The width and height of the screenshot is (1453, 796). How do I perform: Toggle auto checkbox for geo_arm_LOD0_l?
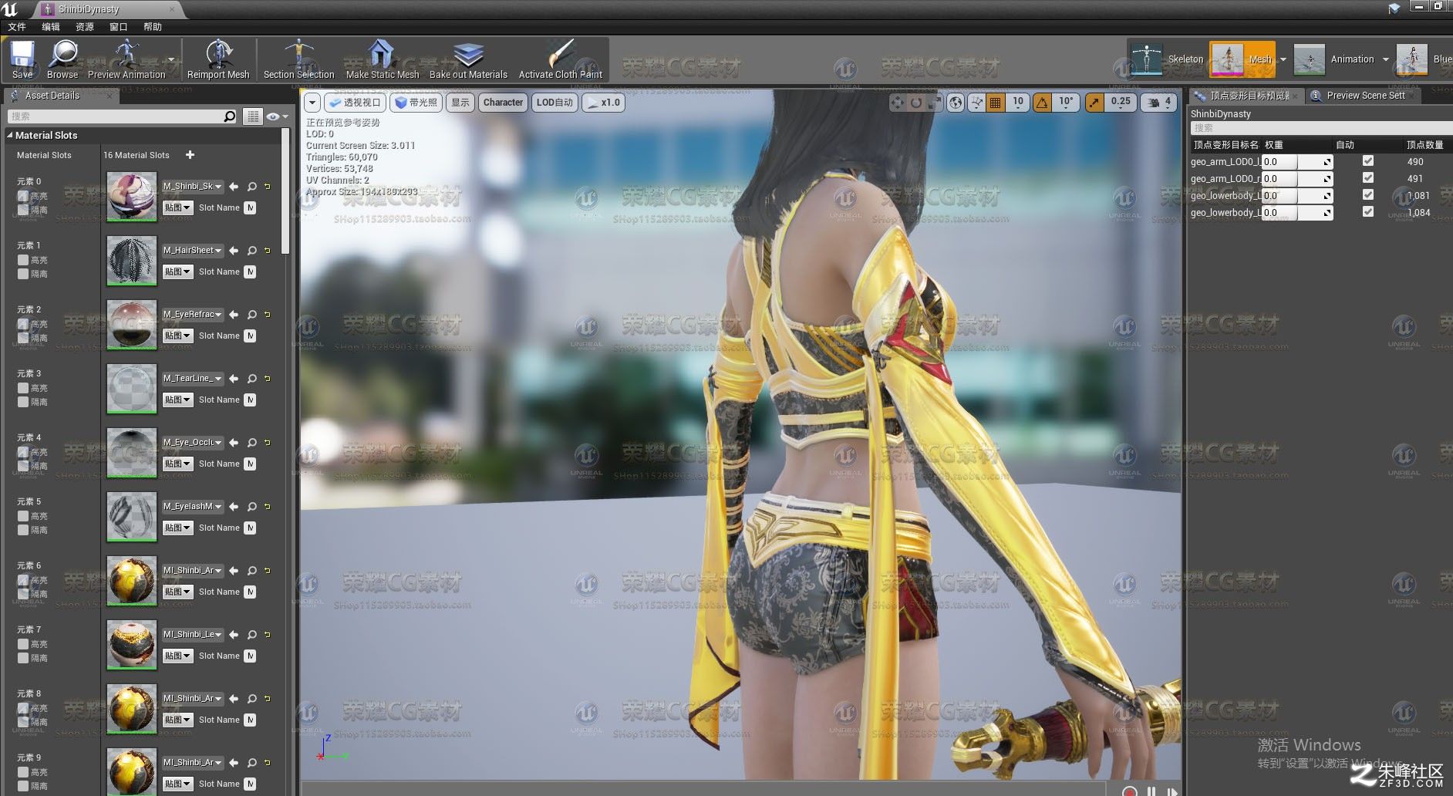pos(1368,161)
